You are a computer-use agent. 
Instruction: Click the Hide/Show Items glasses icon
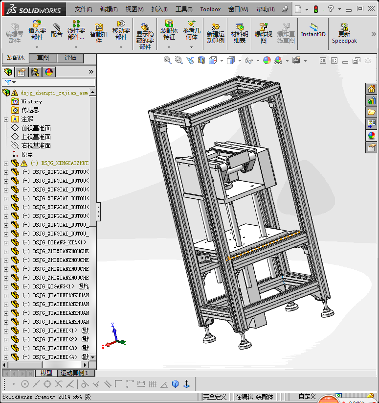click(x=248, y=61)
